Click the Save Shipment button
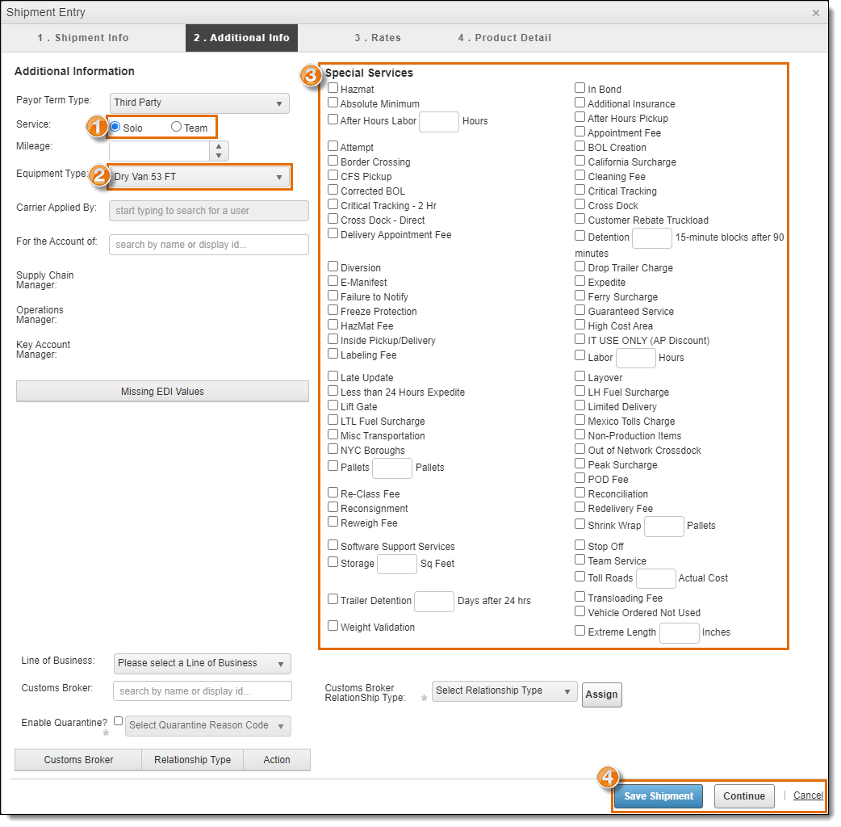 coord(659,796)
